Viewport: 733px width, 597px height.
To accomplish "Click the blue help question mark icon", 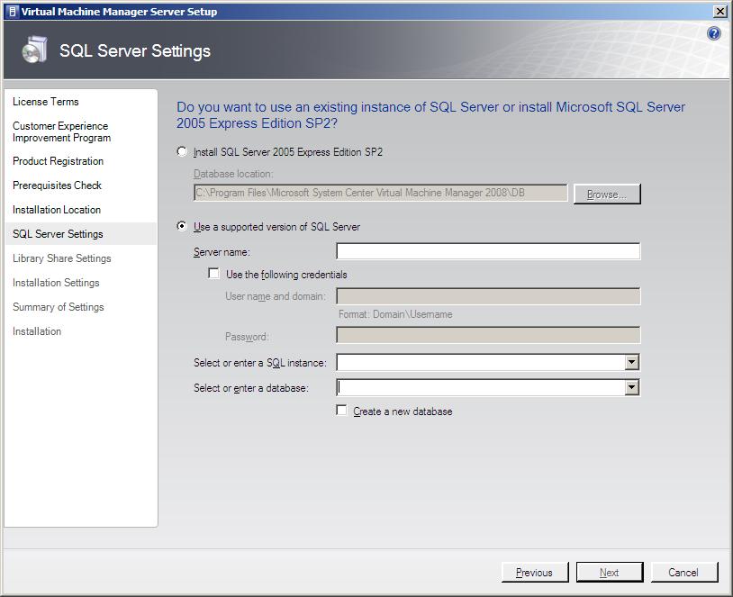I will tap(714, 33).
